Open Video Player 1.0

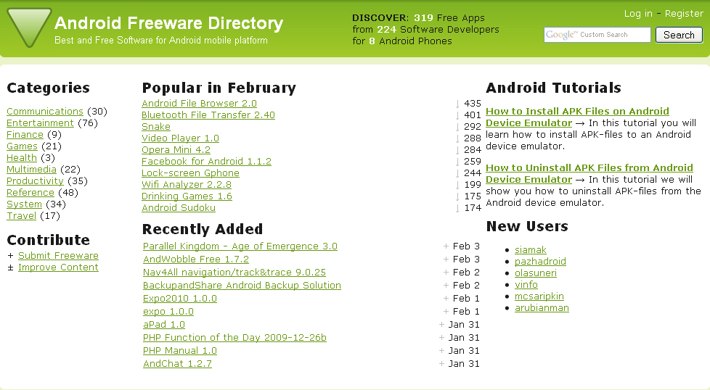(180, 138)
